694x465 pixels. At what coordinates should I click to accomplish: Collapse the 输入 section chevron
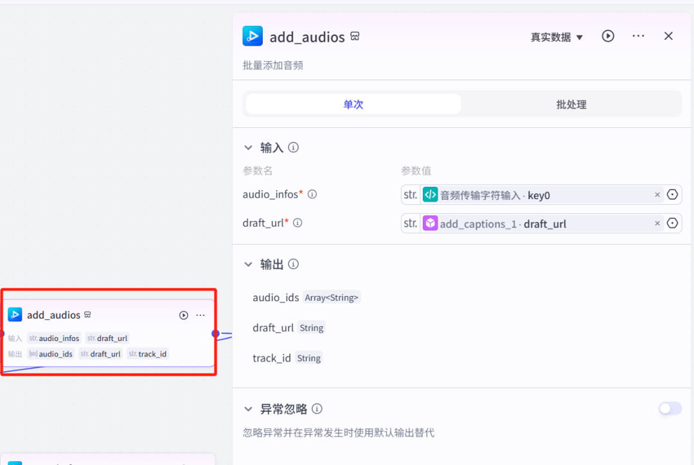click(x=249, y=147)
